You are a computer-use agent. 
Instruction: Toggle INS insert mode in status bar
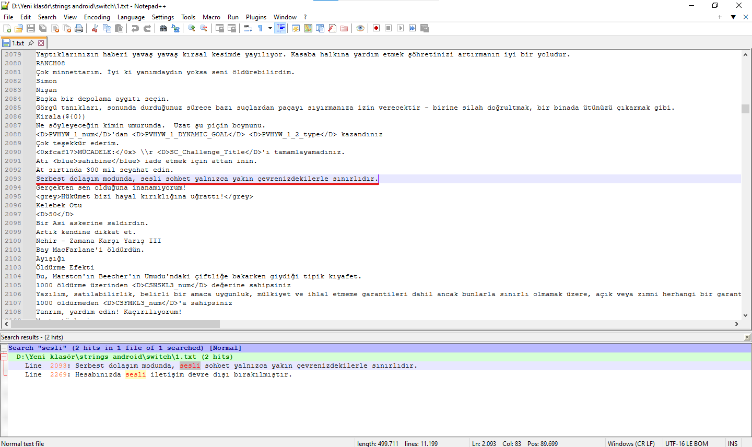point(733,443)
